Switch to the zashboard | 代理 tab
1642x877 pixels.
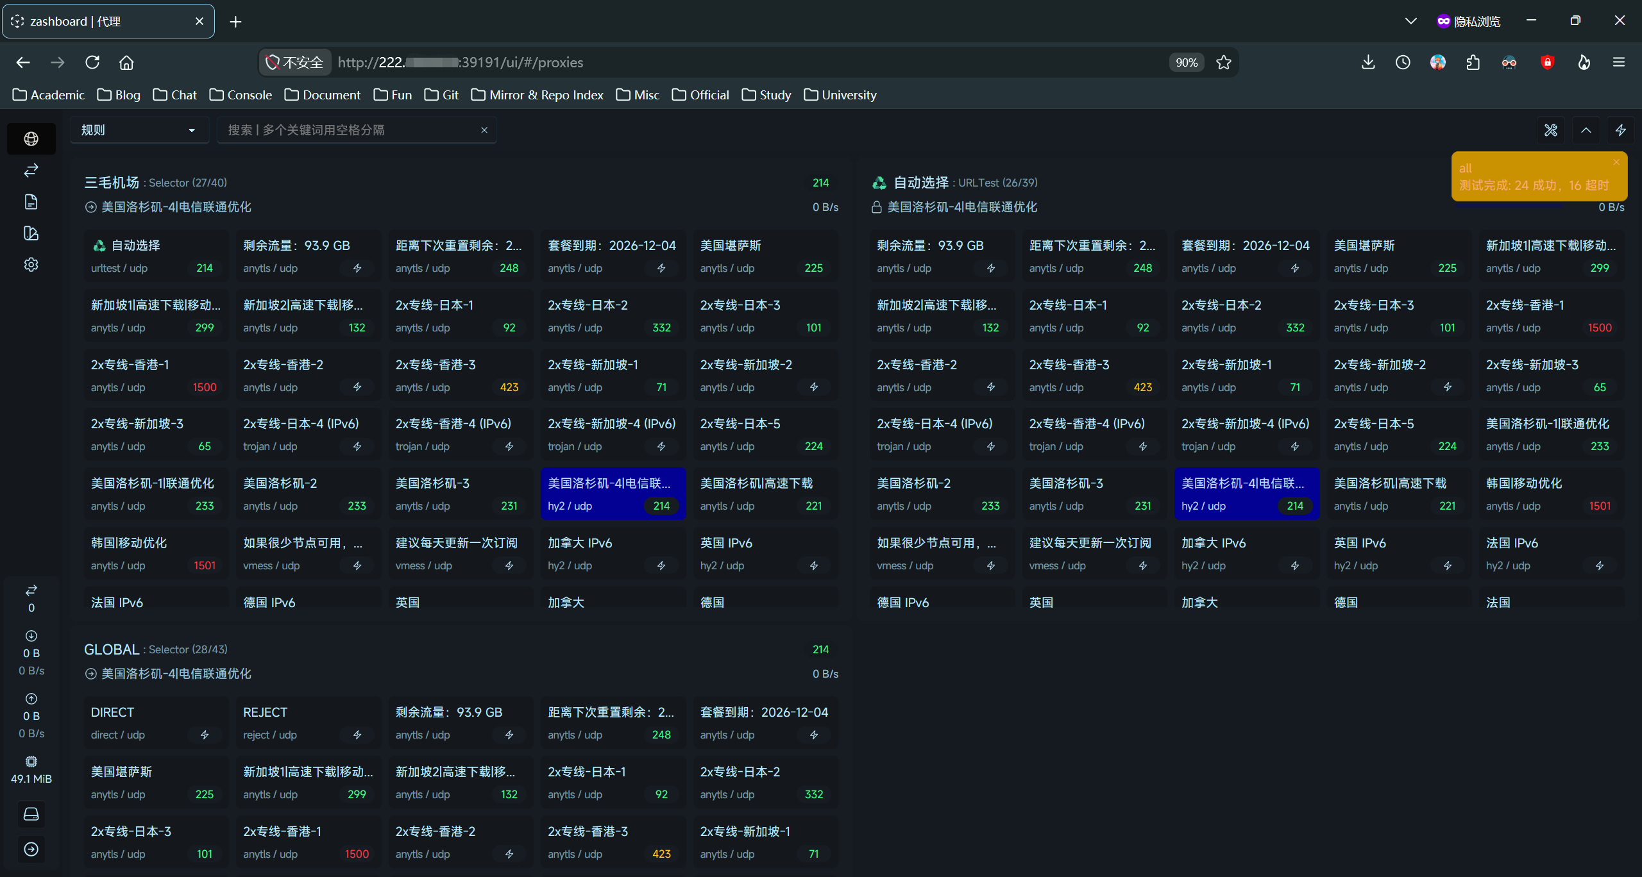pos(108,21)
